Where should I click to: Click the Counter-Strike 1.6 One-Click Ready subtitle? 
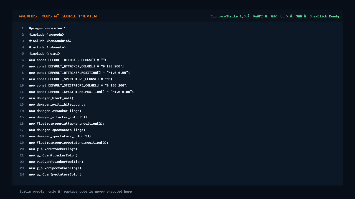click(x=275, y=16)
